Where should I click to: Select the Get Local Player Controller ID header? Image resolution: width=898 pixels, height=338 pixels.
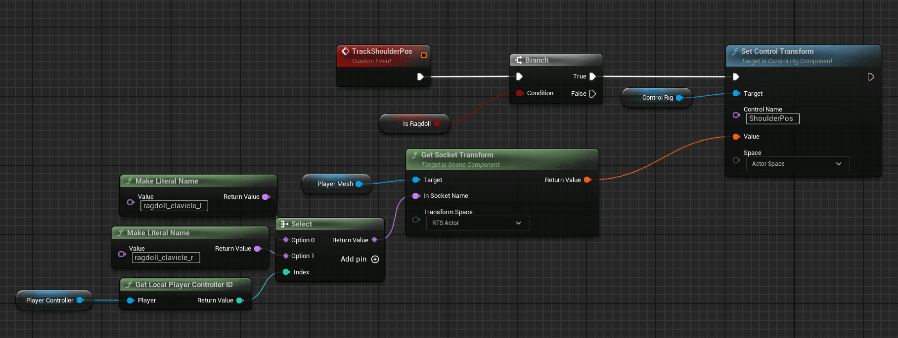click(186, 285)
